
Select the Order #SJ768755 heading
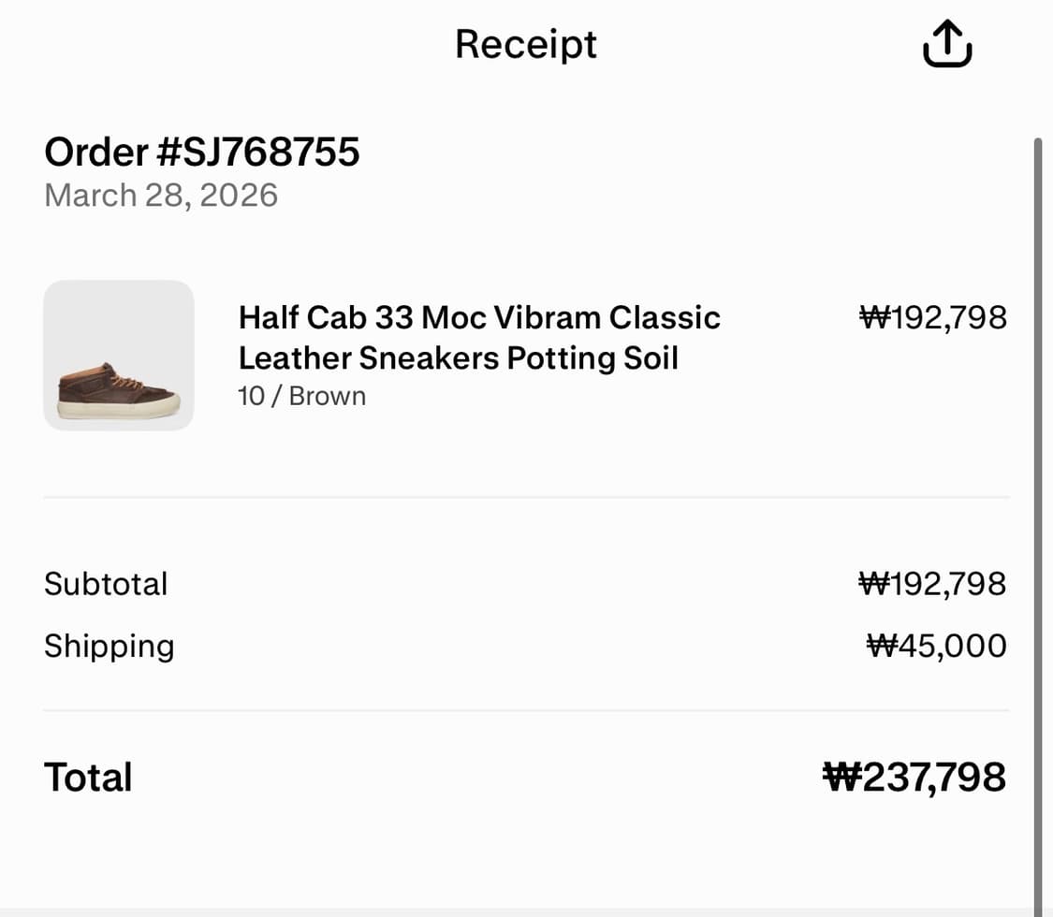[x=202, y=152]
